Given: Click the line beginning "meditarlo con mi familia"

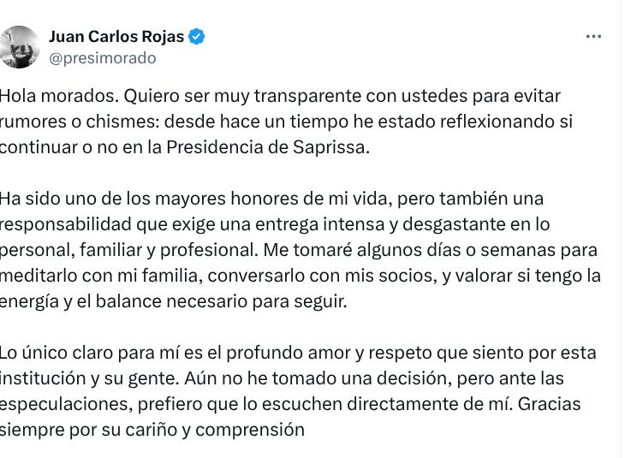Looking at the screenshot, I should (300, 276).
